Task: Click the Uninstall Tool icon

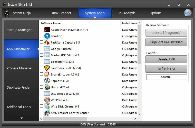Action: [x=47, y=87]
